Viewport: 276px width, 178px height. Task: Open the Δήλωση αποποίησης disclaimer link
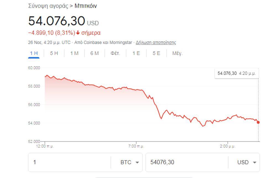[156, 42]
